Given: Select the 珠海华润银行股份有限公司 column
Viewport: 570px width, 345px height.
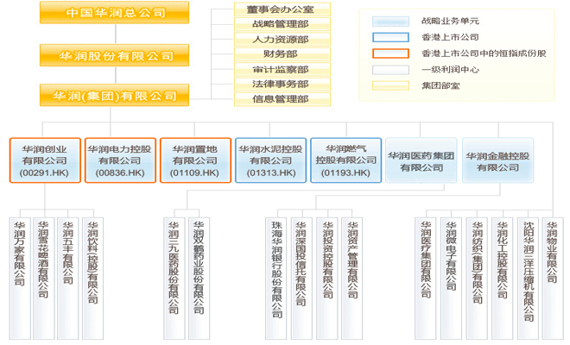Looking at the screenshot, I should click(x=276, y=279).
